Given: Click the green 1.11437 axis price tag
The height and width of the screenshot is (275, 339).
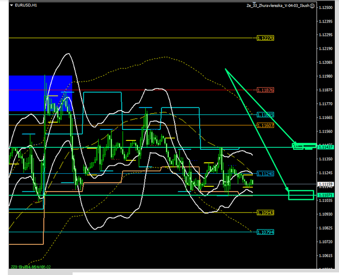Looking at the screenshot, I should (325, 147).
